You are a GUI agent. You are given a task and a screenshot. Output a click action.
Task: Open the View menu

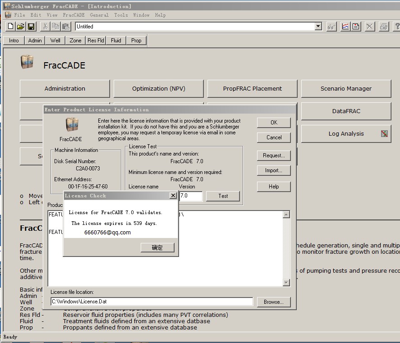click(x=52, y=15)
